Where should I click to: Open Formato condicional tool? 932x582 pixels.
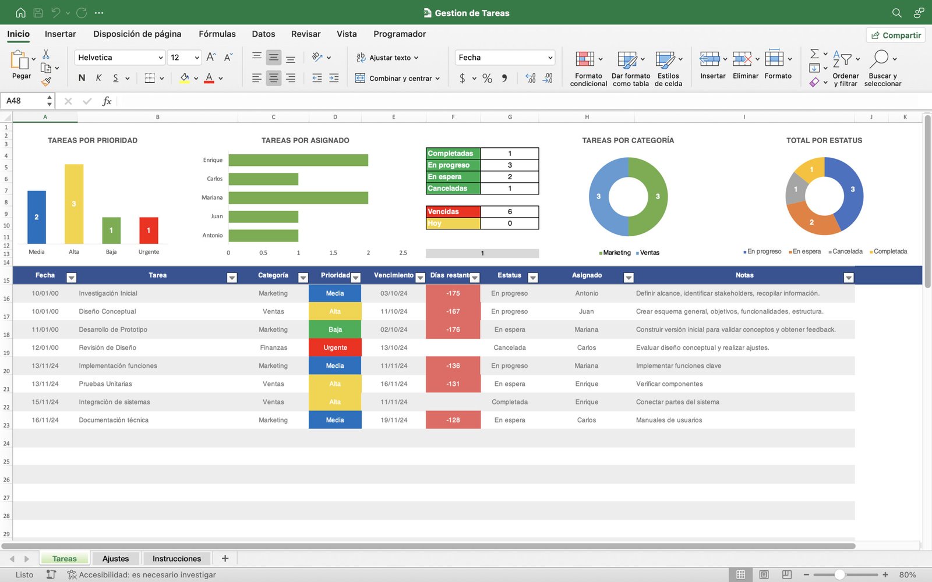point(585,59)
